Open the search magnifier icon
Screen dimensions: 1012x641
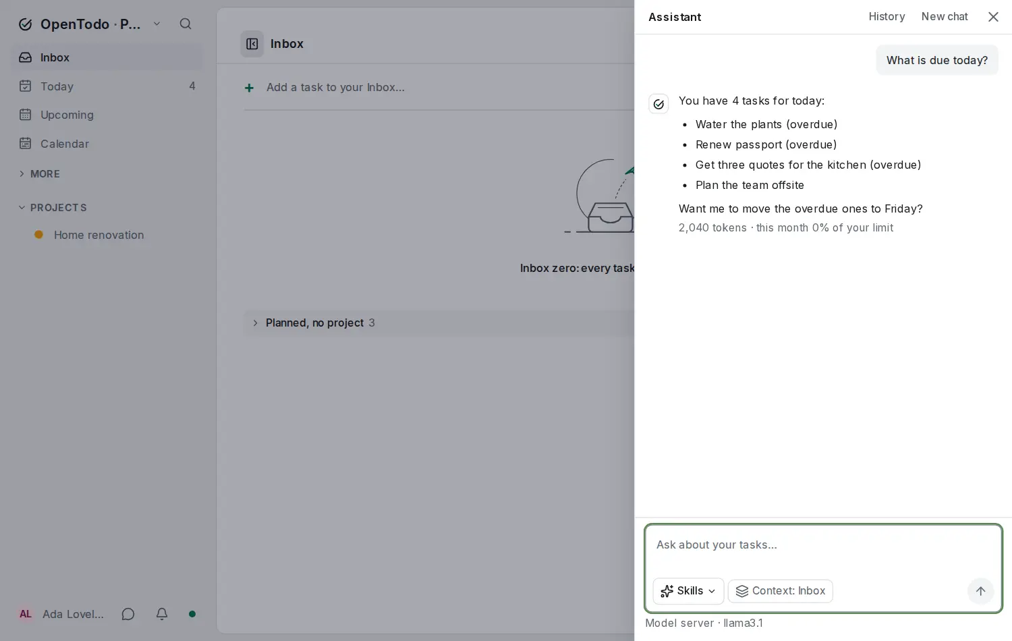click(186, 24)
